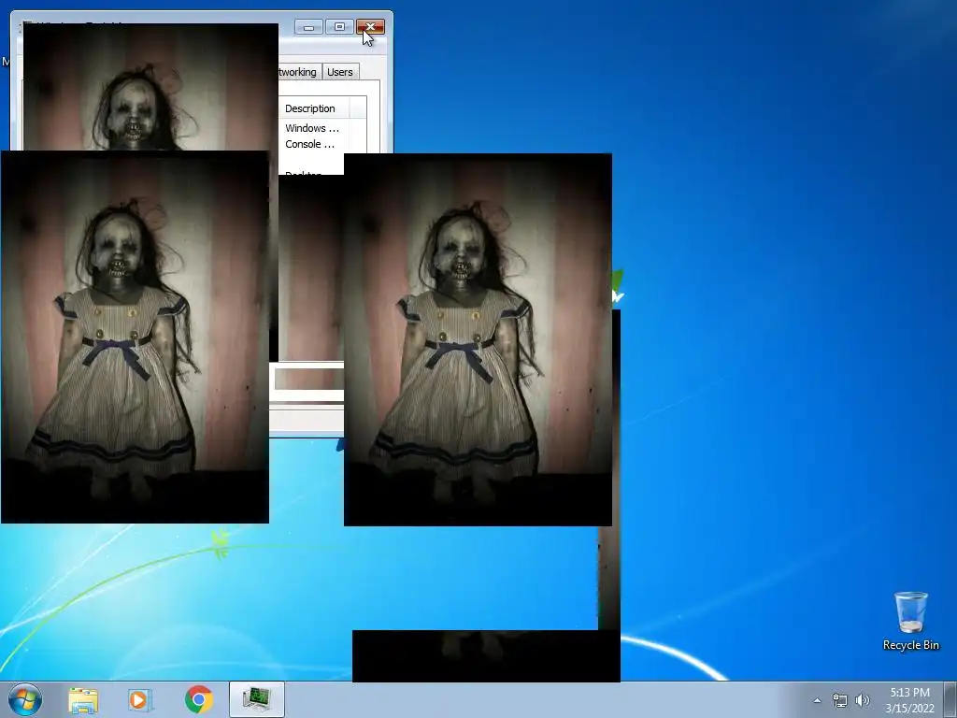Click the doll picture covering Task Manager title
Viewport: 957px width, 718px height.
tap(150, 87)
